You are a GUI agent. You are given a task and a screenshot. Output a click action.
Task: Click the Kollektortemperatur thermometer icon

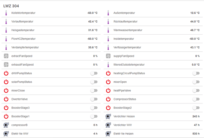coord(6,13)
